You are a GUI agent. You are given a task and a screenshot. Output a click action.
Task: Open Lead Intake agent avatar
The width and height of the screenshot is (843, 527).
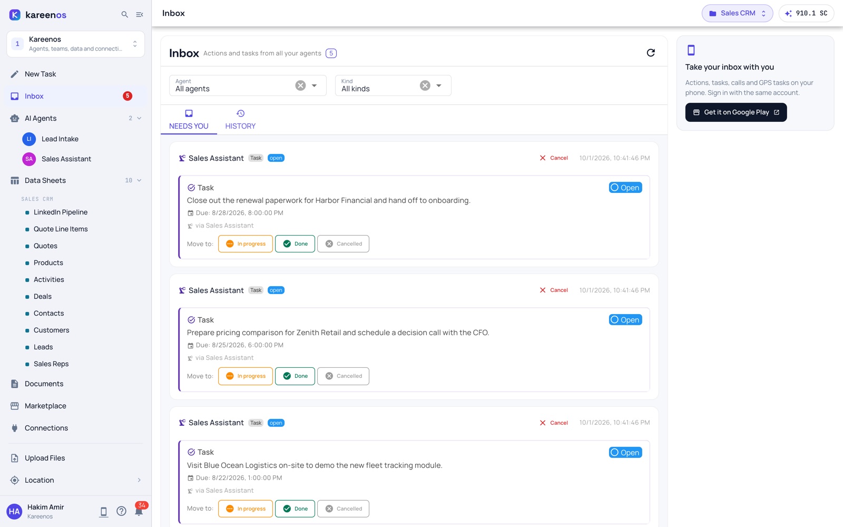[29, 139]
